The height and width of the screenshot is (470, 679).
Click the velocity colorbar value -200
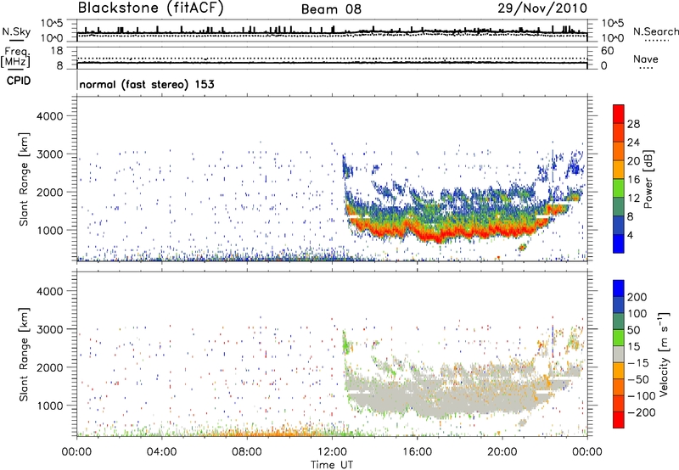coord(642,412)
